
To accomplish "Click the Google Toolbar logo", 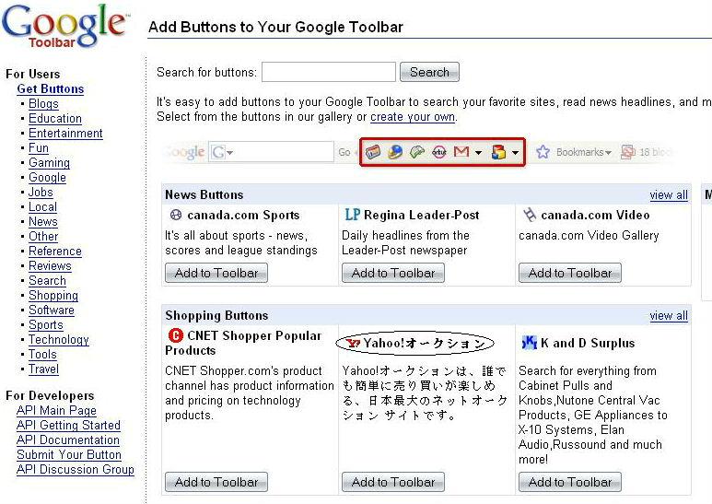I will coord(64,27).
